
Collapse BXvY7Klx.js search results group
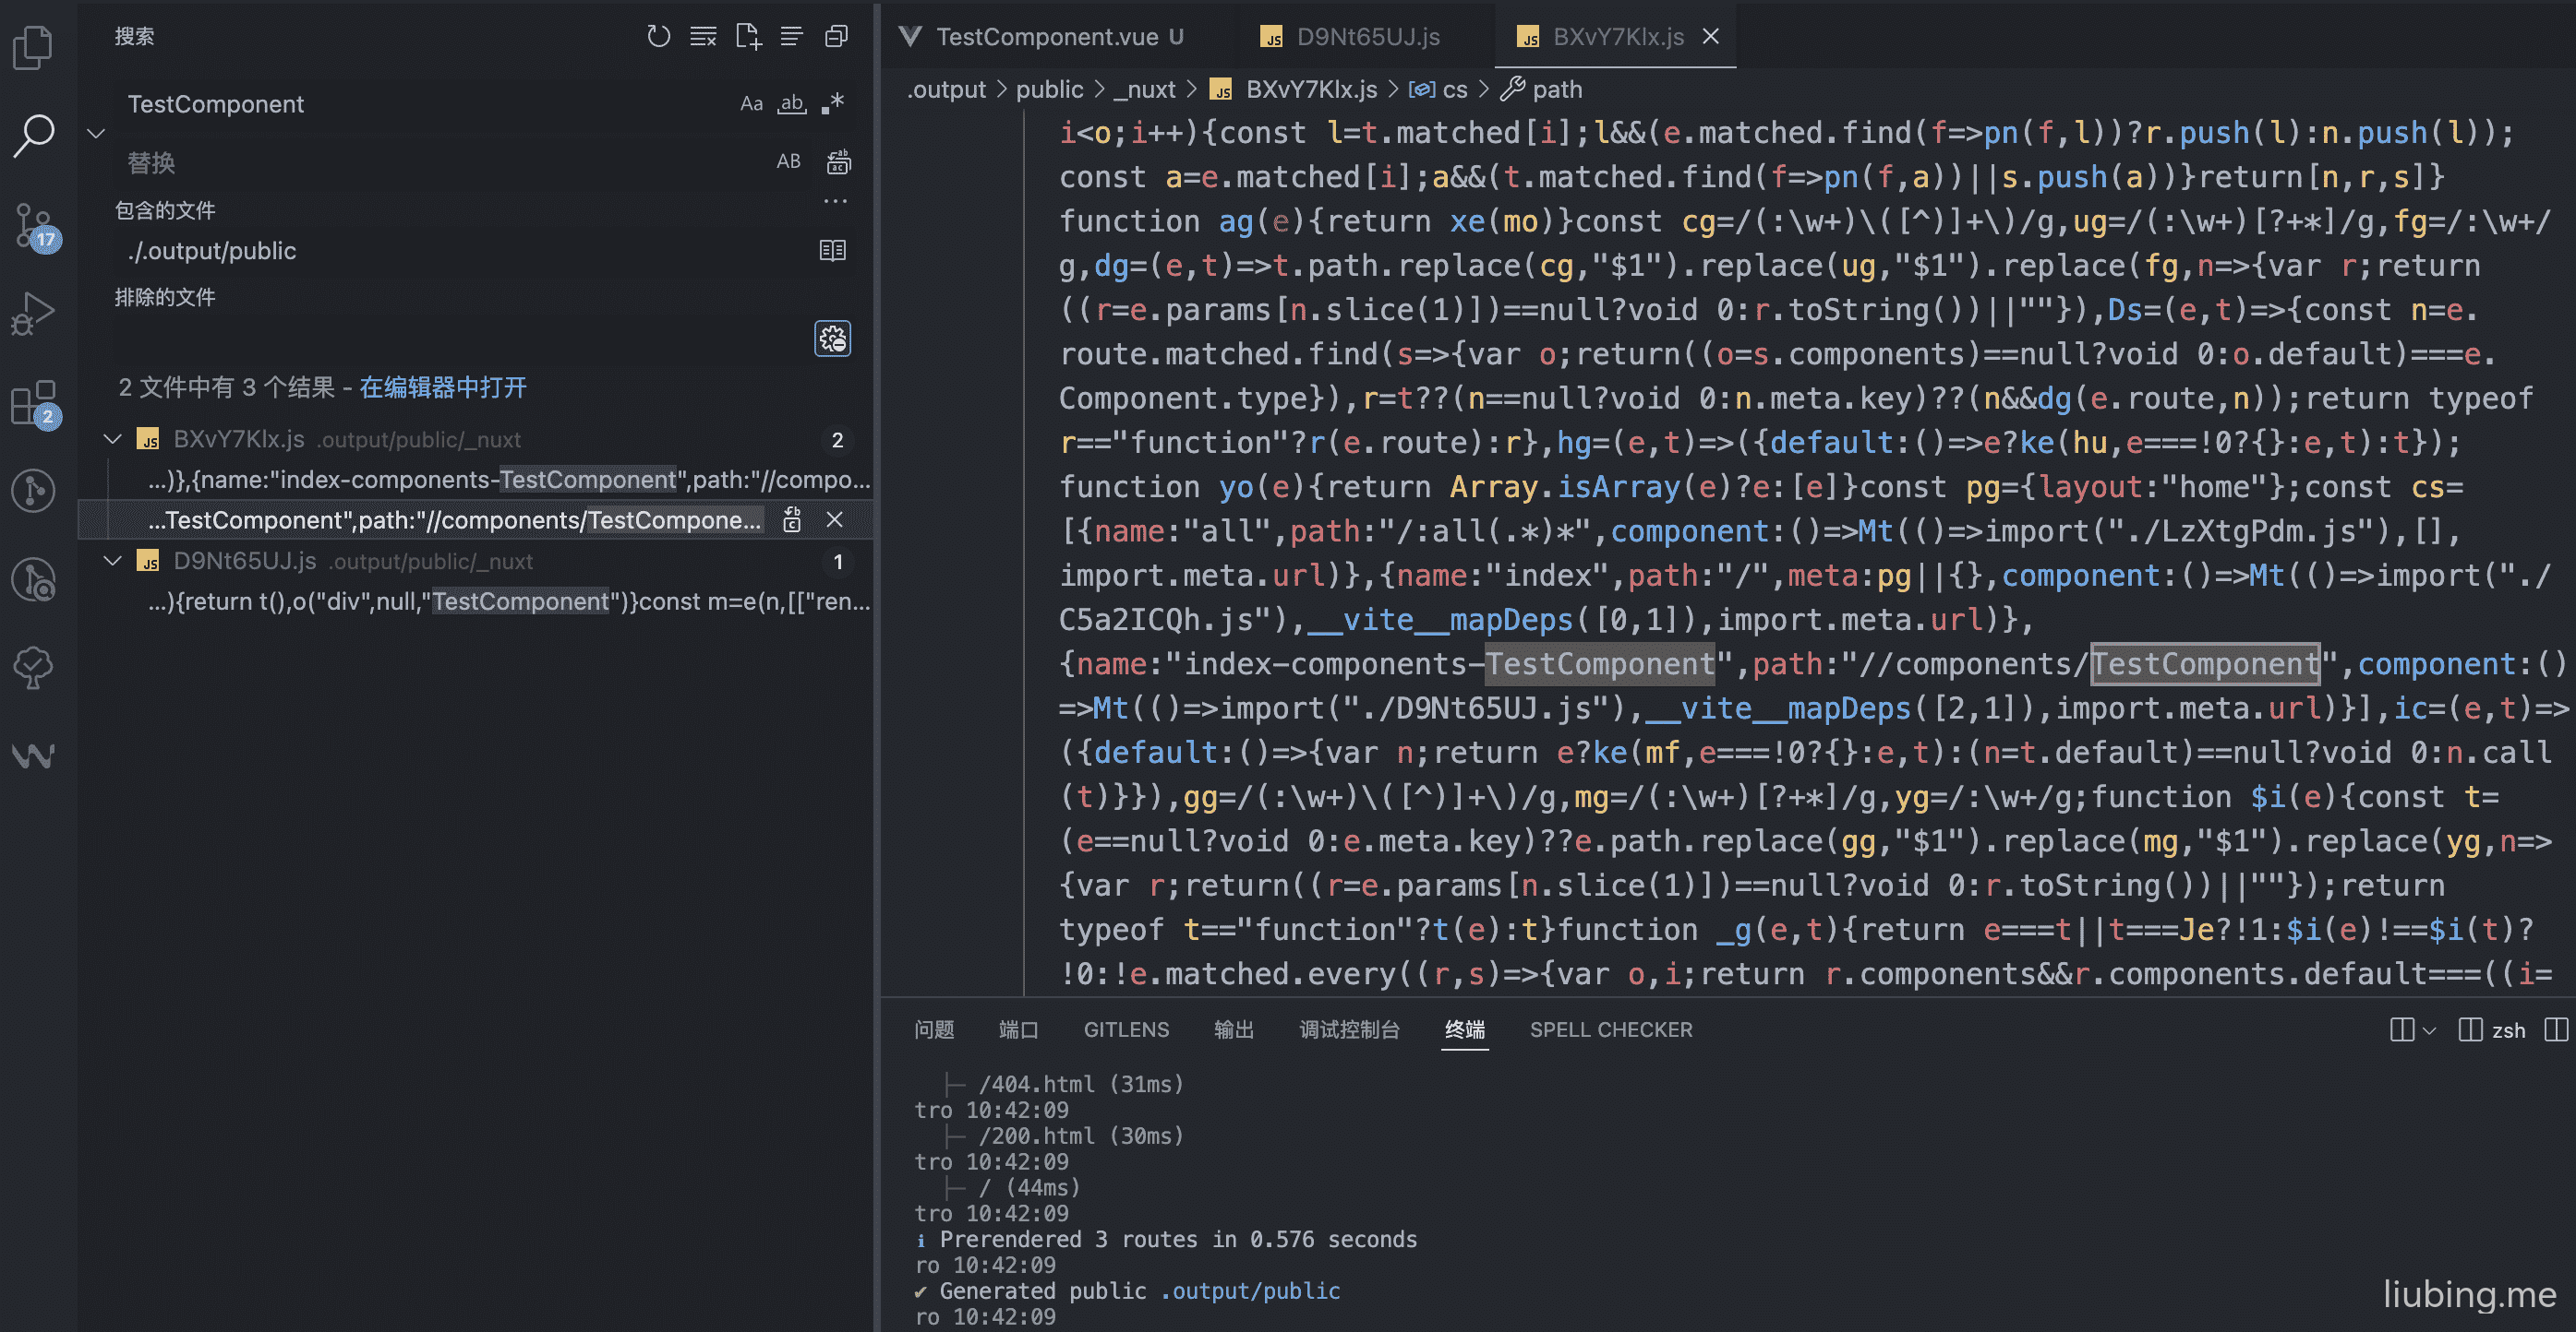point(113,440)
